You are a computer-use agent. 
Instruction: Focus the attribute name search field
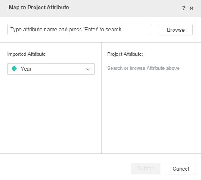[x=80, y=30]
